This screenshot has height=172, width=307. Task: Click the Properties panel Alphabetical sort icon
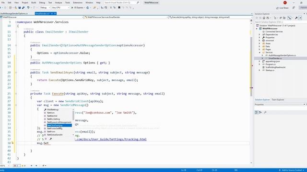pos(260,112)
